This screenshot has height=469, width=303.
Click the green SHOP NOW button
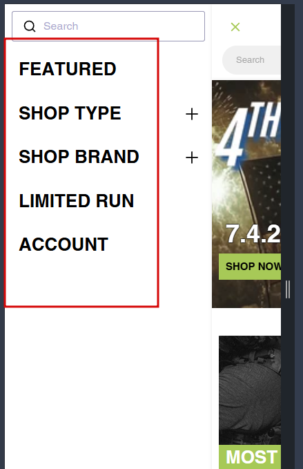[x=250, y=267]
